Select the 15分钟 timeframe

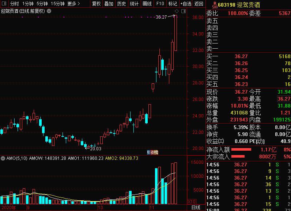(57, 4)
